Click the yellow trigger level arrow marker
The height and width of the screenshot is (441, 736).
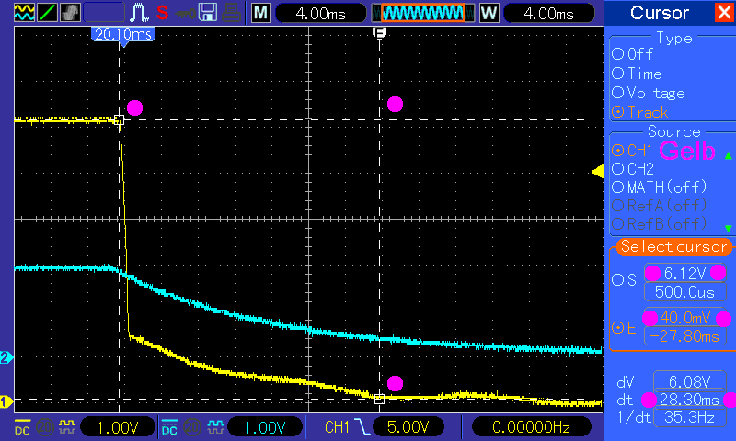point(597,171)
